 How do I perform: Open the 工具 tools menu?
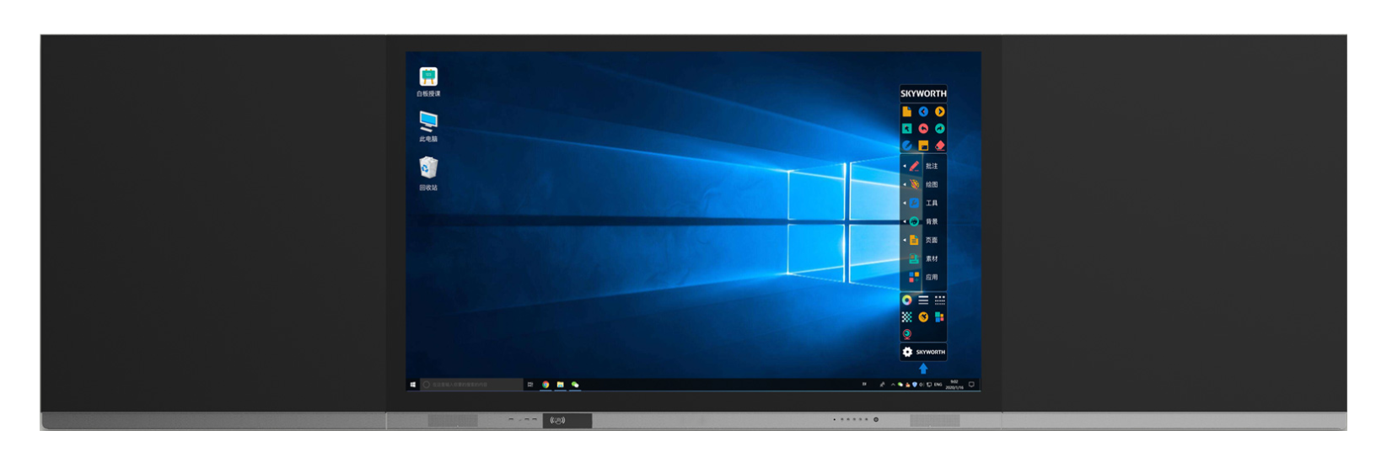tap(925, 203)
